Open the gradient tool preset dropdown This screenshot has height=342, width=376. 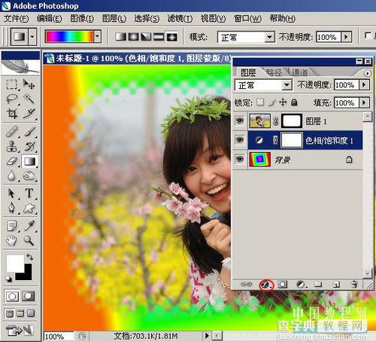(32, 37)
